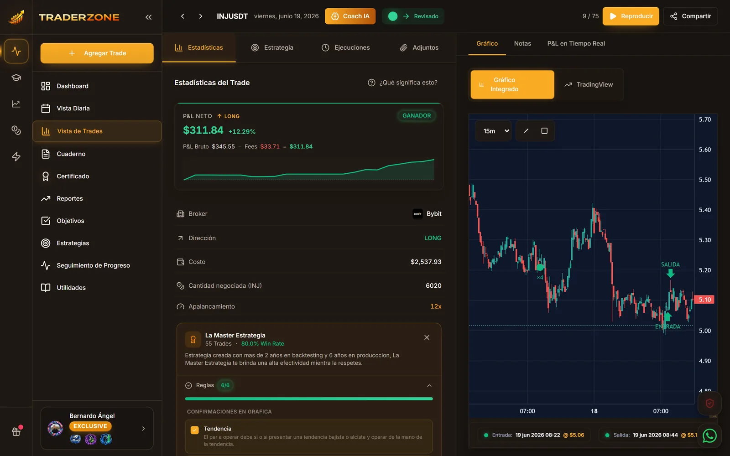Click the Cantidad negociada value 6020
The image size is (730, 456).
point(433,286)
